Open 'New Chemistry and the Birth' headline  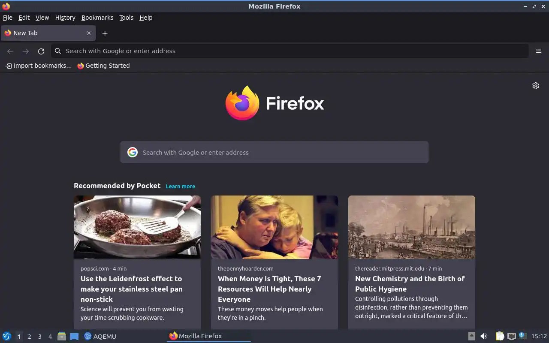[x=410, y=284]
